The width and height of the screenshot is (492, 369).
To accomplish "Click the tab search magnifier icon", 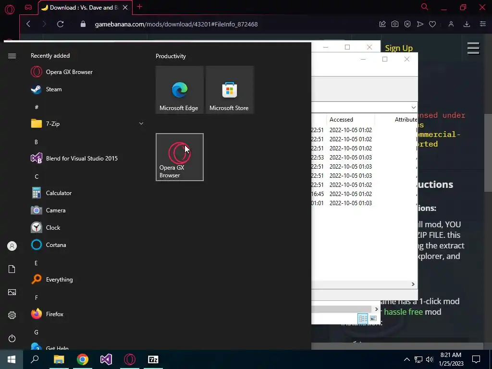I will [x=425, y=7].
